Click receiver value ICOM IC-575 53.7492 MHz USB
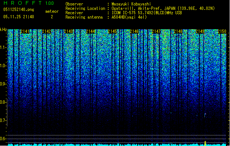The height and width of the screenshot is (146, 230). tap(147, 13)
